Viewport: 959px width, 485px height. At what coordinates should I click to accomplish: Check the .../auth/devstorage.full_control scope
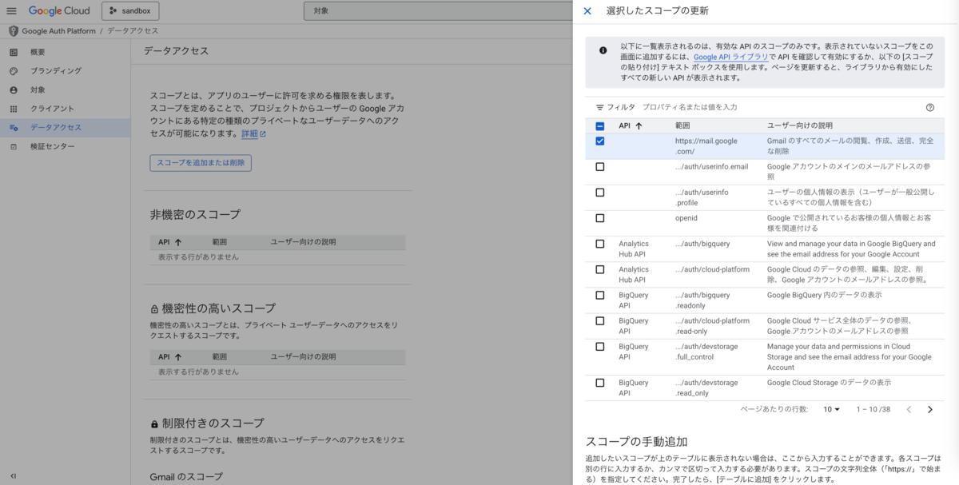tap(600, 347)
